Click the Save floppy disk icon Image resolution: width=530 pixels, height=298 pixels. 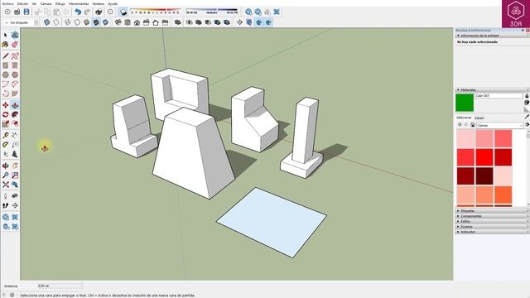coord(26,12)
